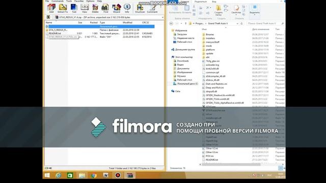This screenshot has width=326, height=183.
Task: Click Create folder button in Explorer ribbon
Action: [x=219, y=10]
